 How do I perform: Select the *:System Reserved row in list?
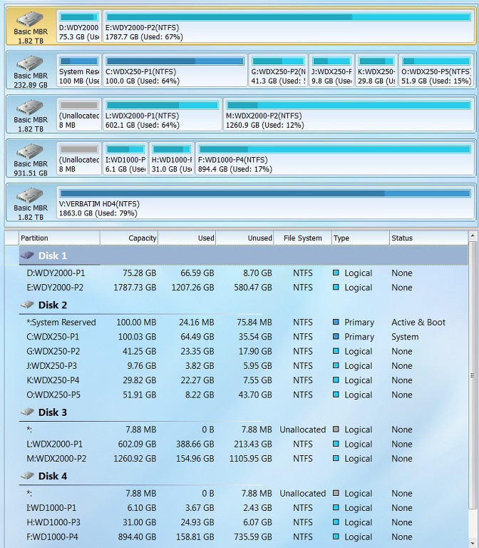[x=243, y=323]
